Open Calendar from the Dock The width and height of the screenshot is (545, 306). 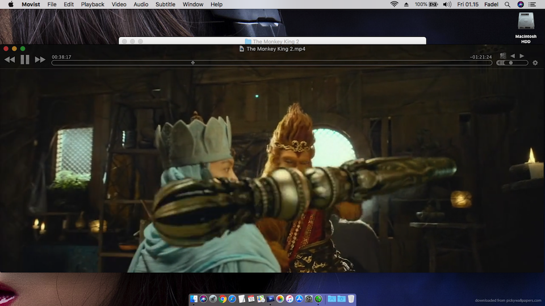tap(251, 299)
